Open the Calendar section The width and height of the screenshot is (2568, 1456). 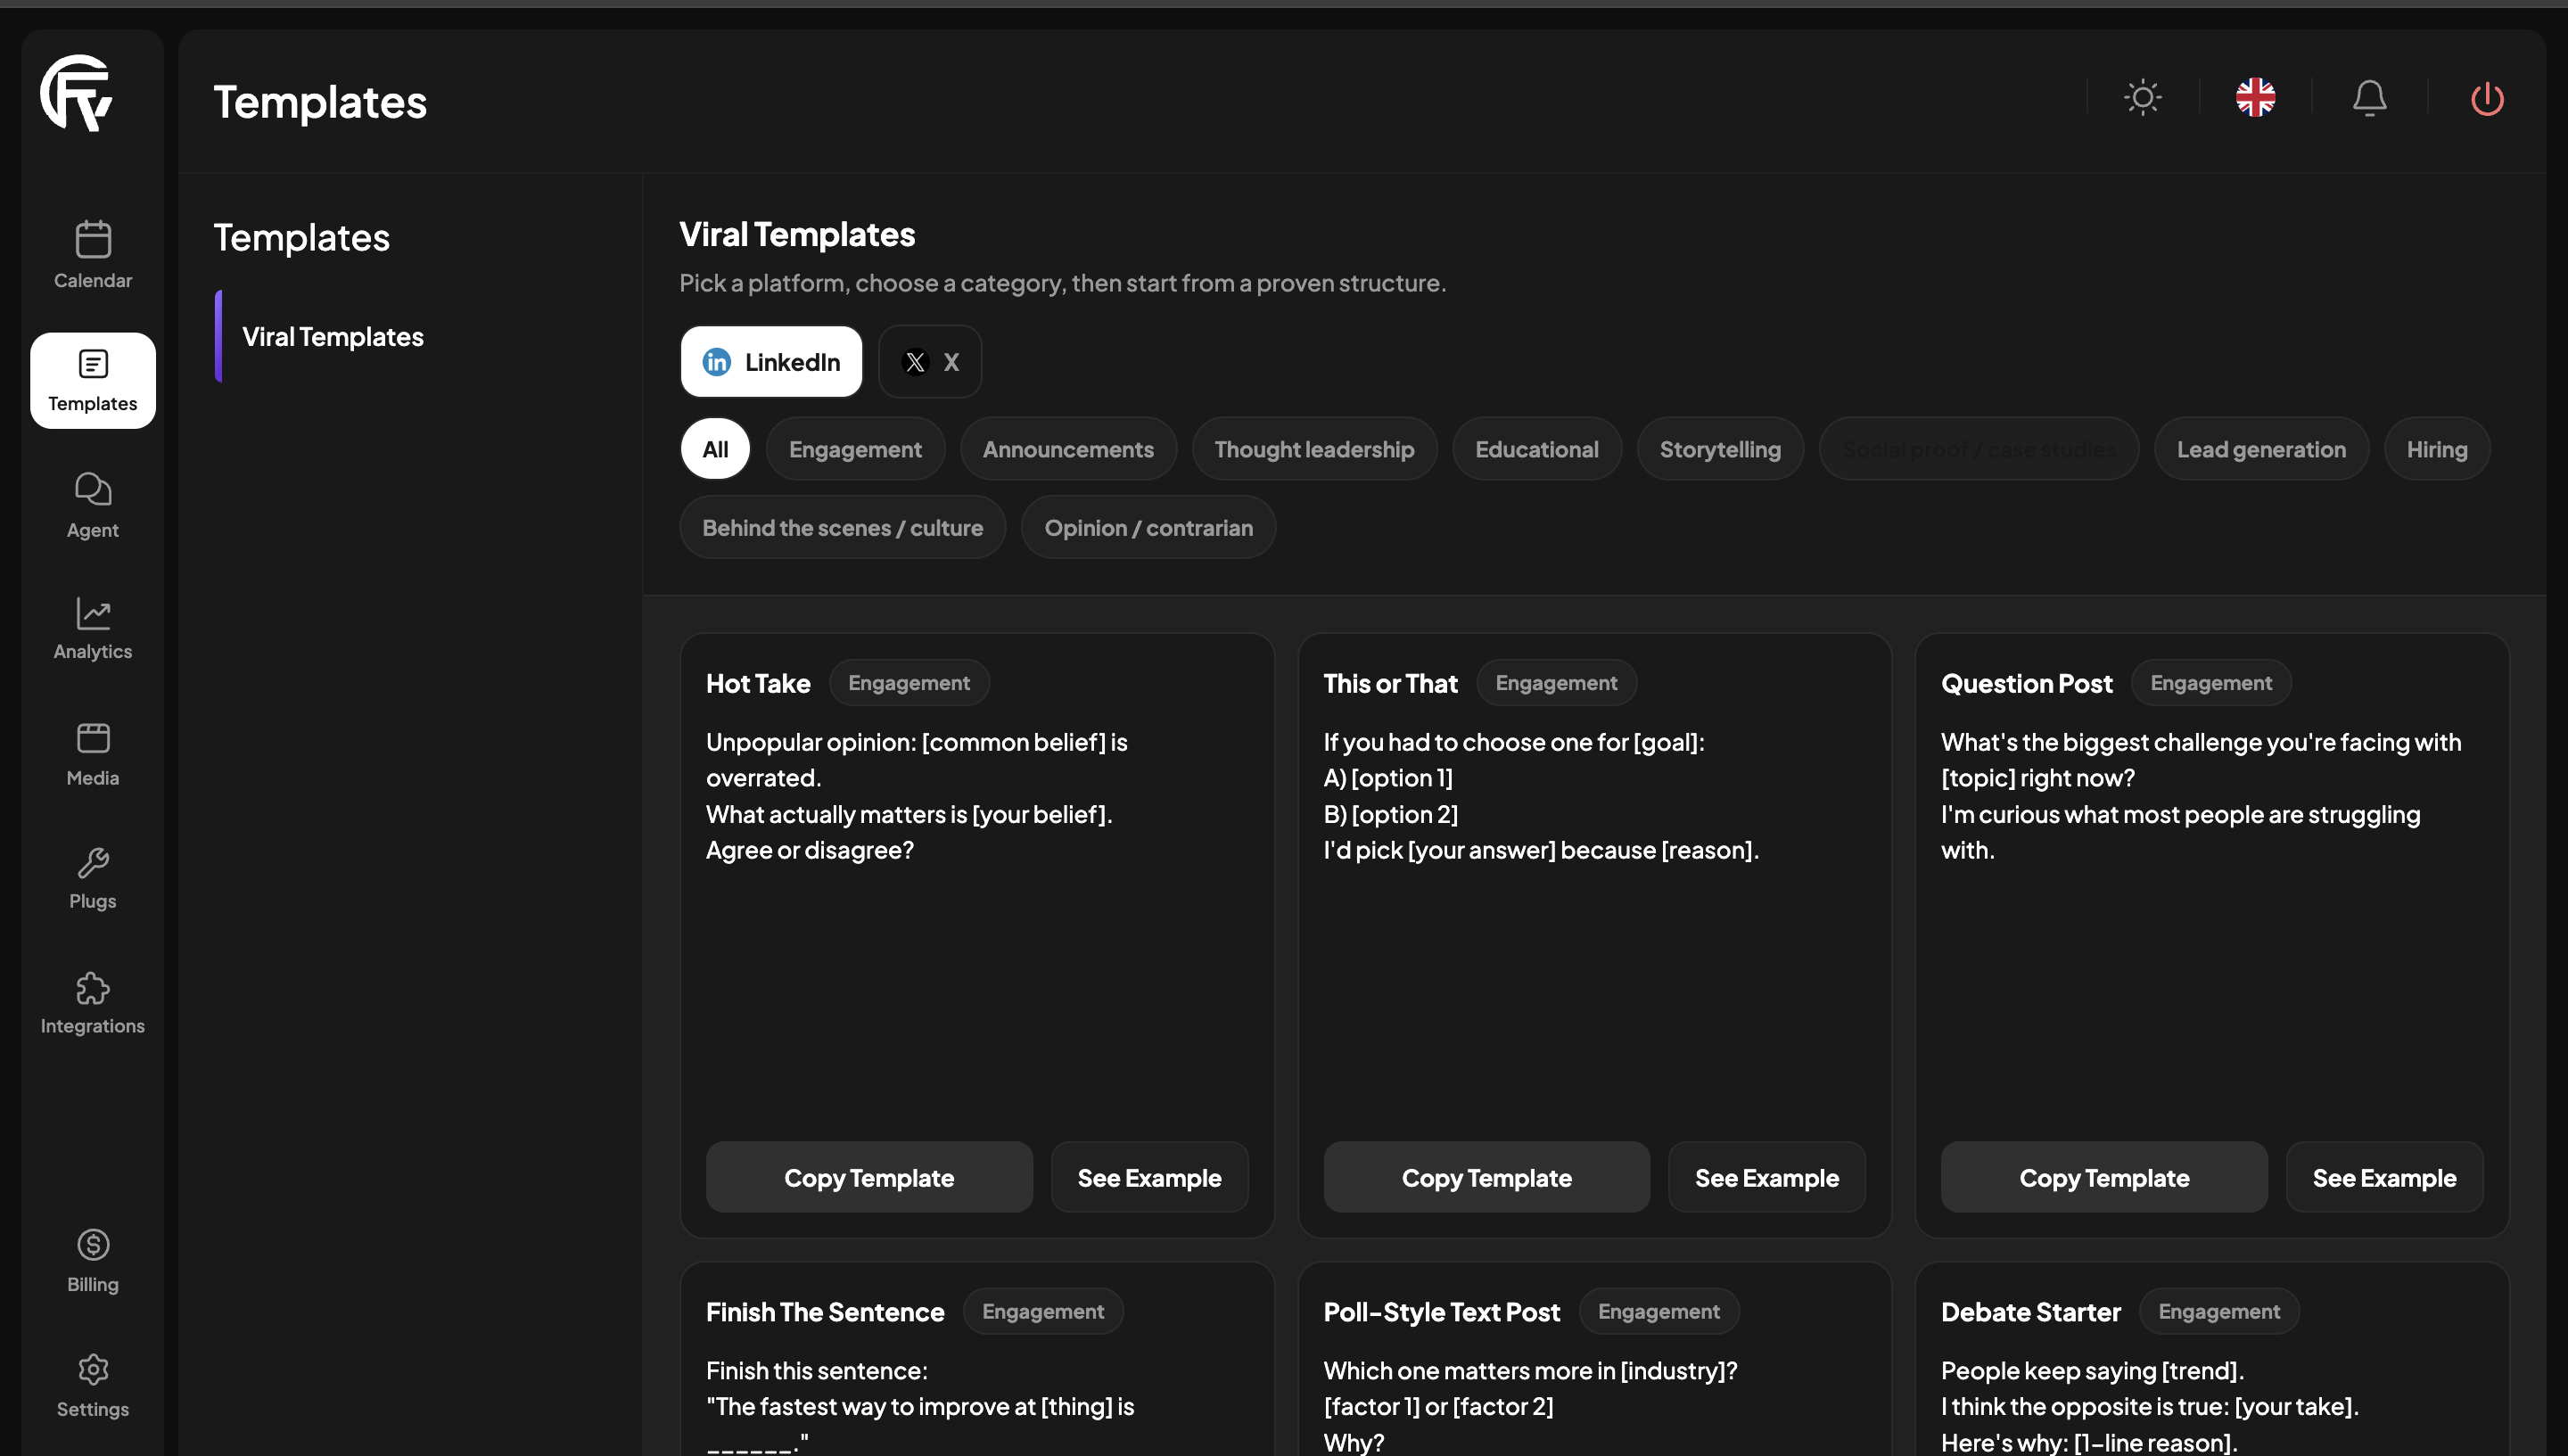(92, 255)
